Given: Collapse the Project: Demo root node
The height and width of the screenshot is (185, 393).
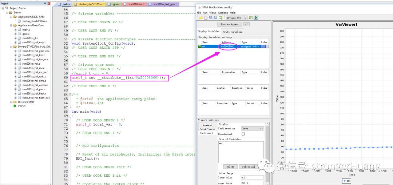Looking at the screenshot, I should tap(3, 8).
